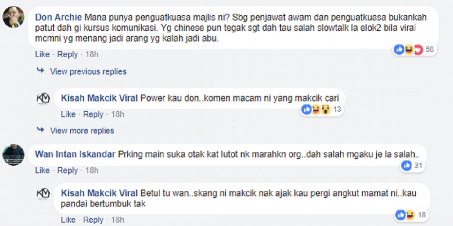Click the arrow icon beside View previous replies
Viewport: 453px width, 226px height.
click(x=40, y=70)
